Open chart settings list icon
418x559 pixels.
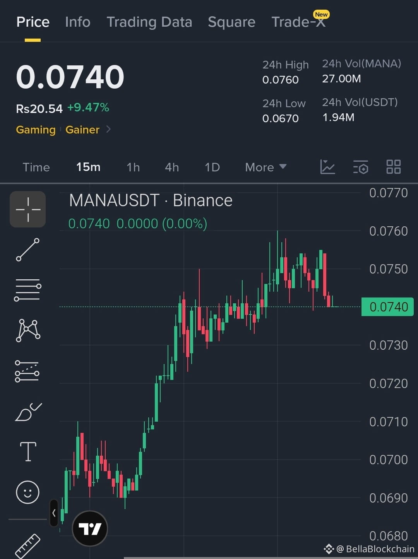coord(361,167)
